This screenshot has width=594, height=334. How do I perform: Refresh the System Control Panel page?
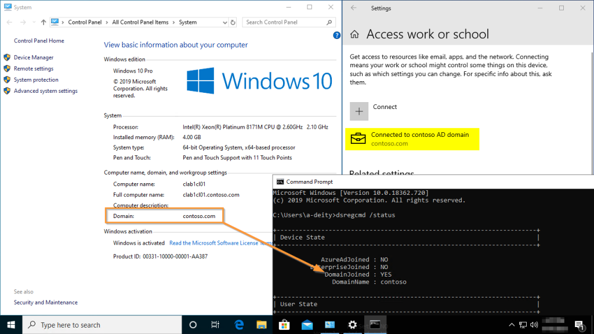(x=233, y=23)
